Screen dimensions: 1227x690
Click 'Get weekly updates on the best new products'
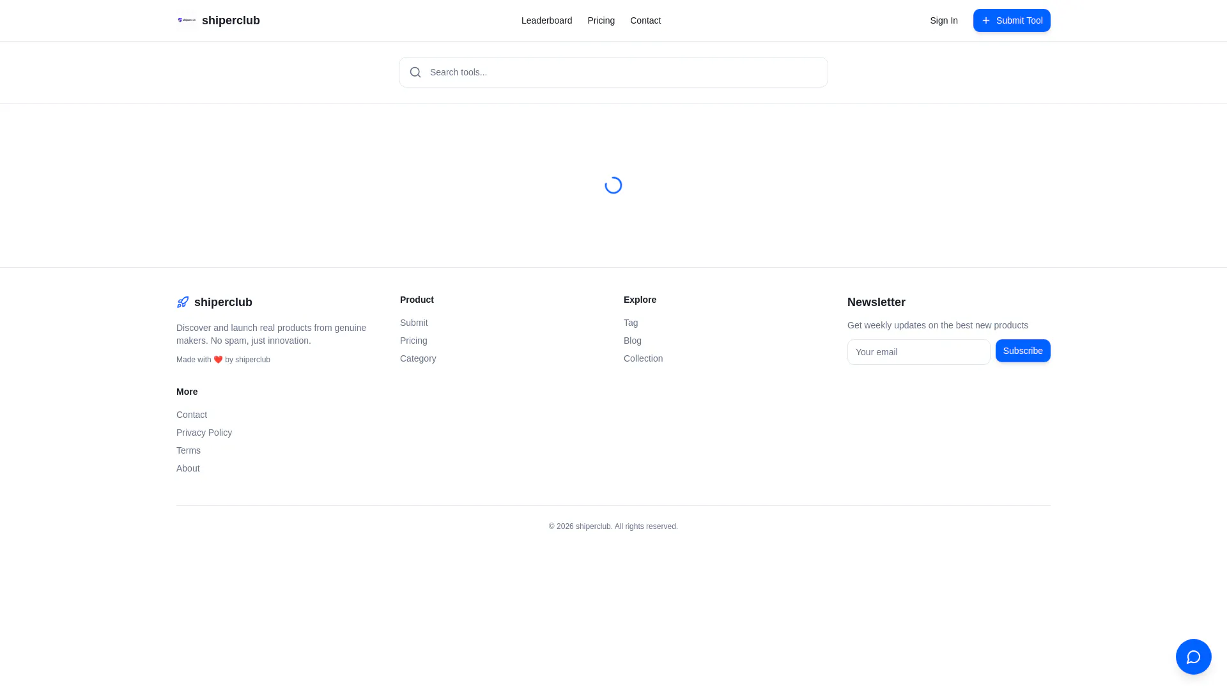pyautogui.click(x=938, y=325)
